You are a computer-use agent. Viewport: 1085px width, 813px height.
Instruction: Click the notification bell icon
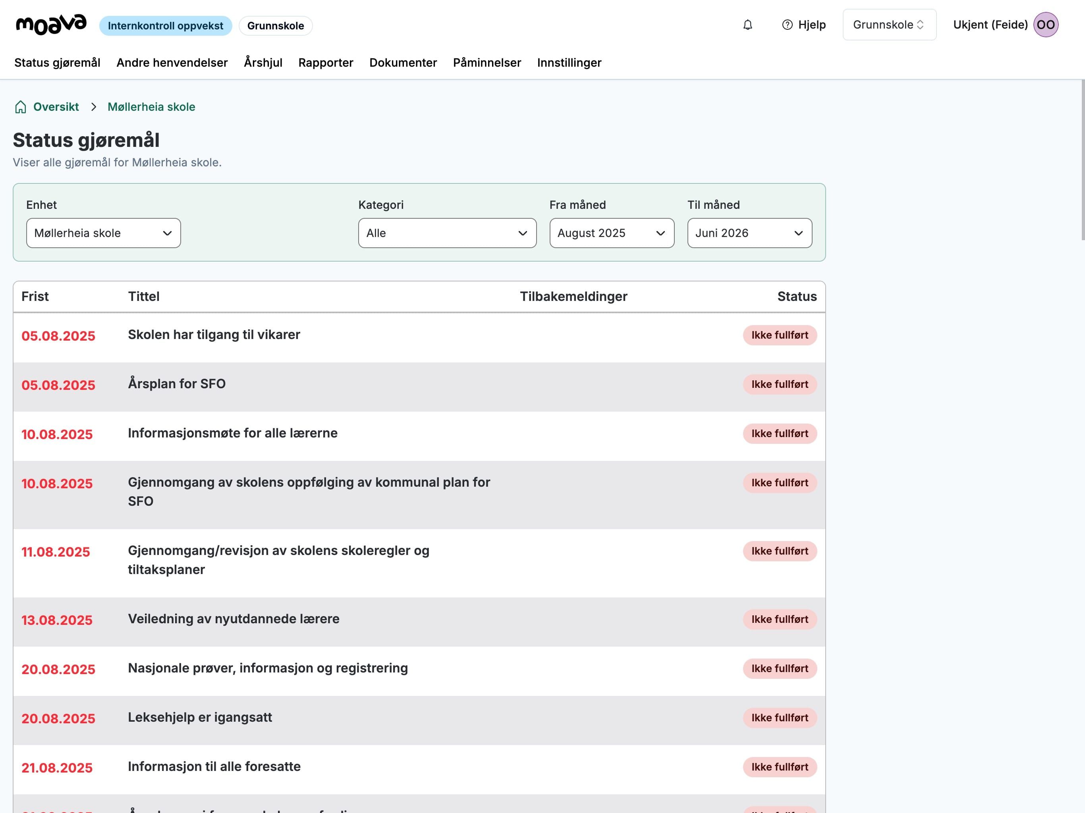(747, 25)
